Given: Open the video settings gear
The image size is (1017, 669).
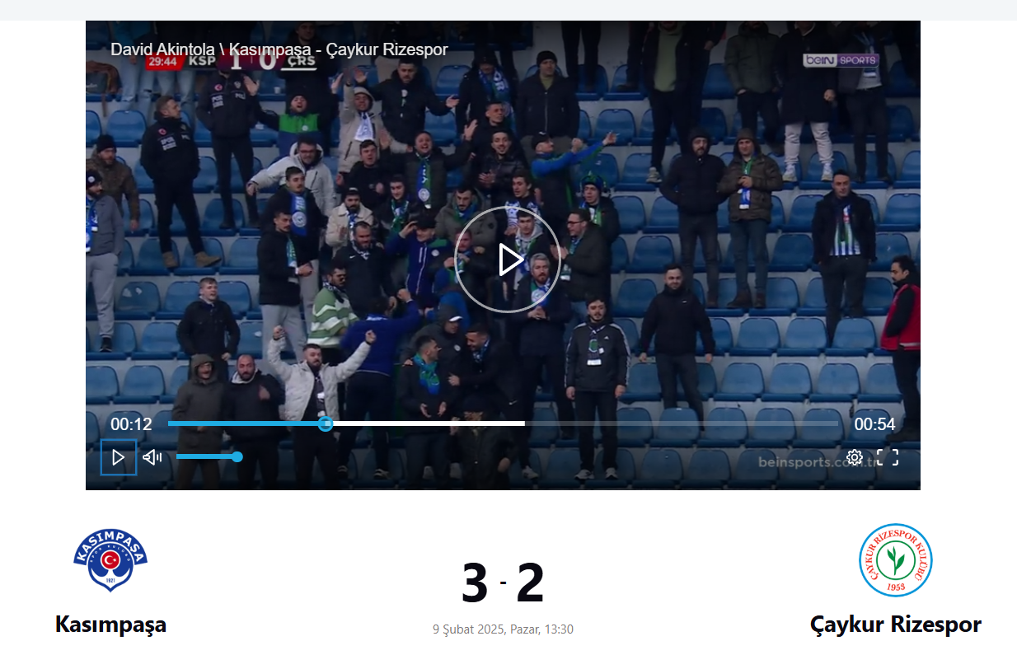Looking at the screenshot, I should pos(855,457).
